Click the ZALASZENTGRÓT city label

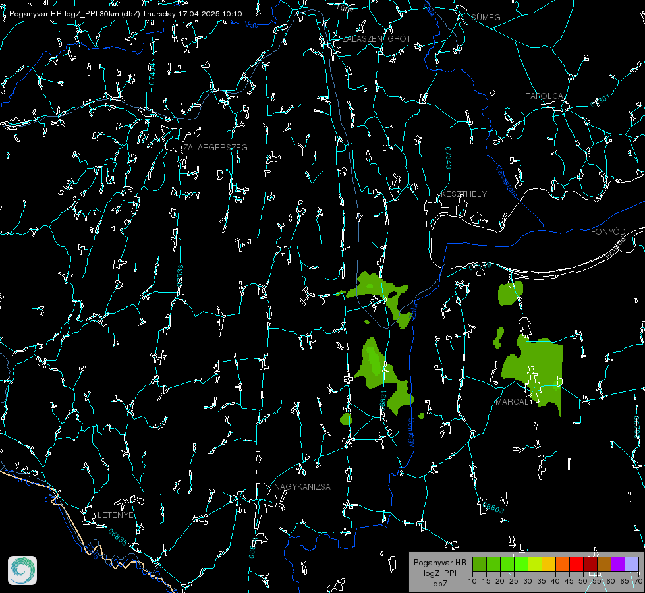pyautogui.click(x=376, y=39)
